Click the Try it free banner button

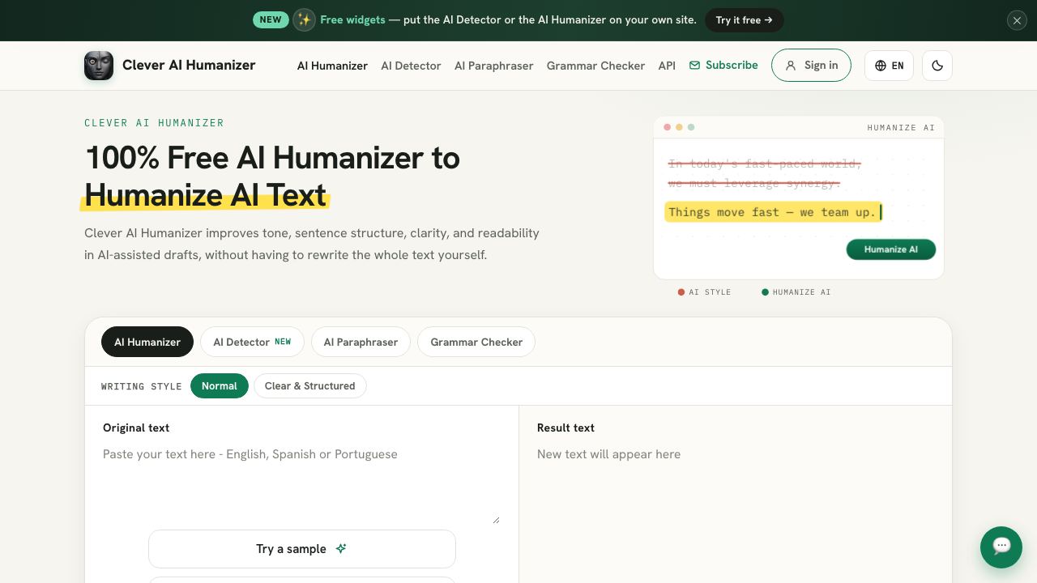744,20
